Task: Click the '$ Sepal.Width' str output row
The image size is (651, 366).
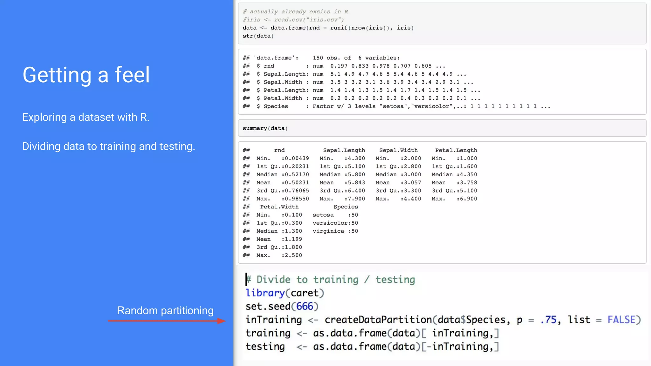Action: click(x=358, y=82)
